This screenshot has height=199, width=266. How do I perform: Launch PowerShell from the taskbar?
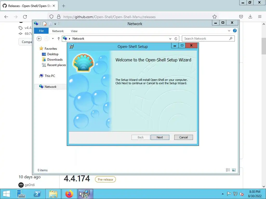37,194
